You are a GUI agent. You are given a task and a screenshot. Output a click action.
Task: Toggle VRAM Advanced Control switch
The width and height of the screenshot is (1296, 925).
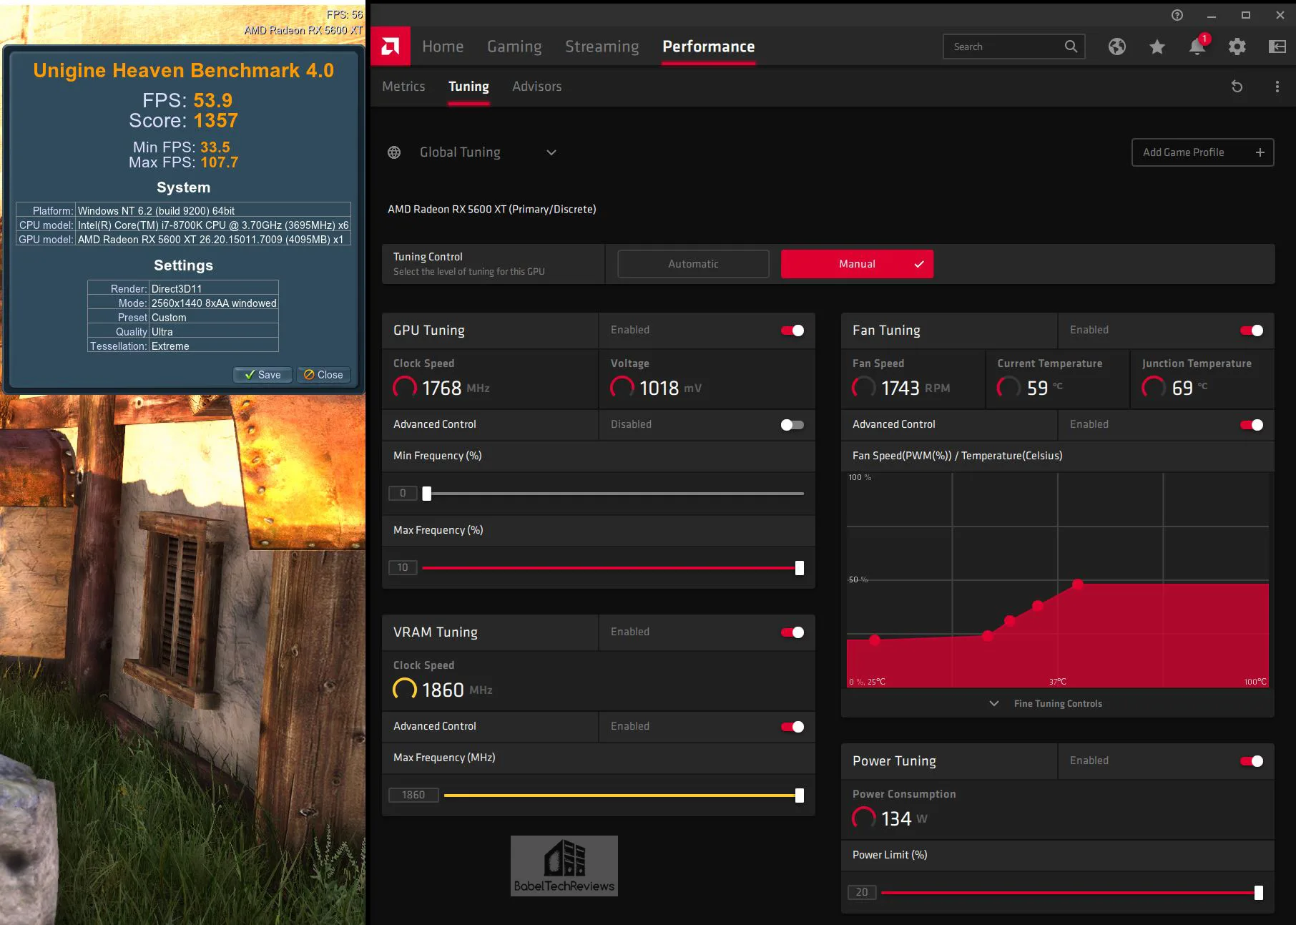point(792,727)
